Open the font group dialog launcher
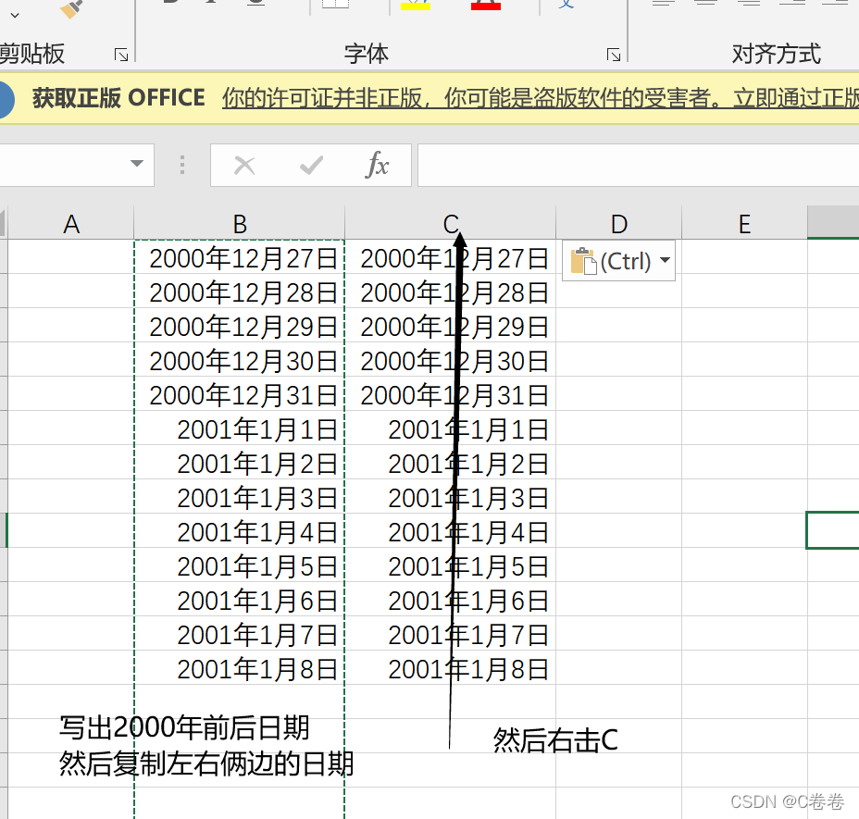859x819 pixels. click(x=614, y=55)
